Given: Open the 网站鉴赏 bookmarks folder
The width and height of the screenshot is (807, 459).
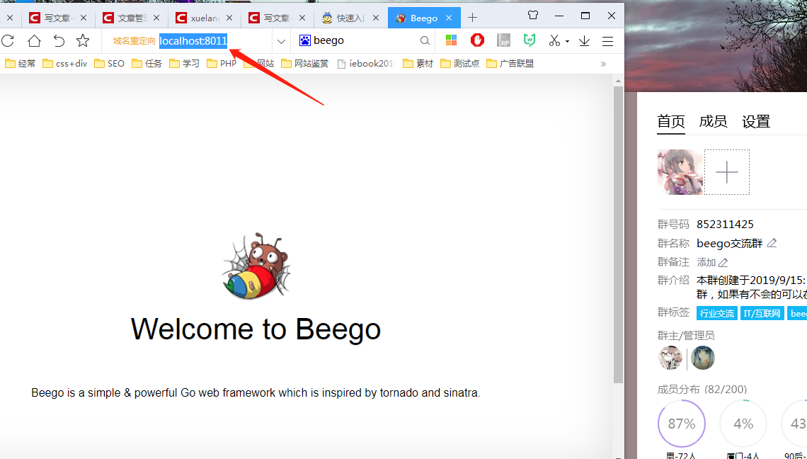Looking at the screenshot, I should (305, 63).
